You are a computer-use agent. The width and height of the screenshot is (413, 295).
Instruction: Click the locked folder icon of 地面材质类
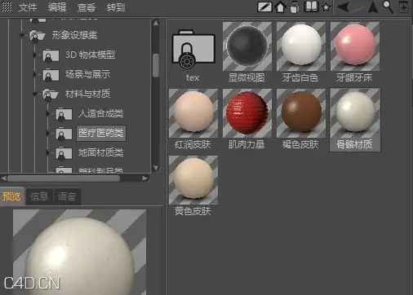pyautogui.click(x=64, y=153)
